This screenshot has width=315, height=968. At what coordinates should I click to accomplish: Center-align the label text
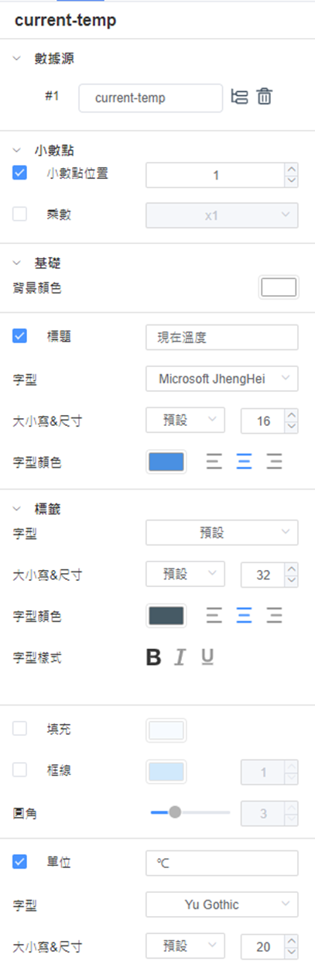click(244, 616)
